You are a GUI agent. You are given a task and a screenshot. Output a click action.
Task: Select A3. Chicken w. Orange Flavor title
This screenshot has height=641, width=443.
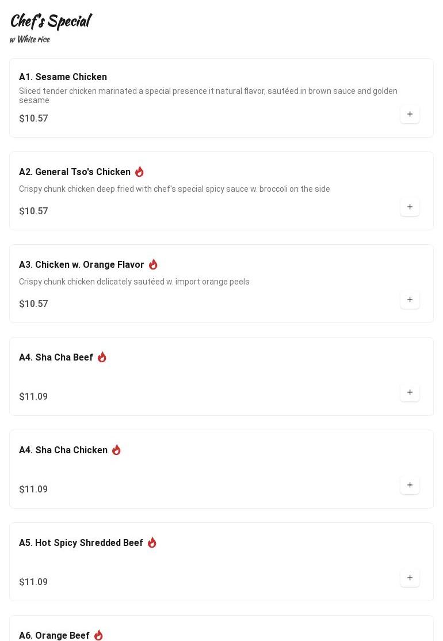click(x=81, y=264)
